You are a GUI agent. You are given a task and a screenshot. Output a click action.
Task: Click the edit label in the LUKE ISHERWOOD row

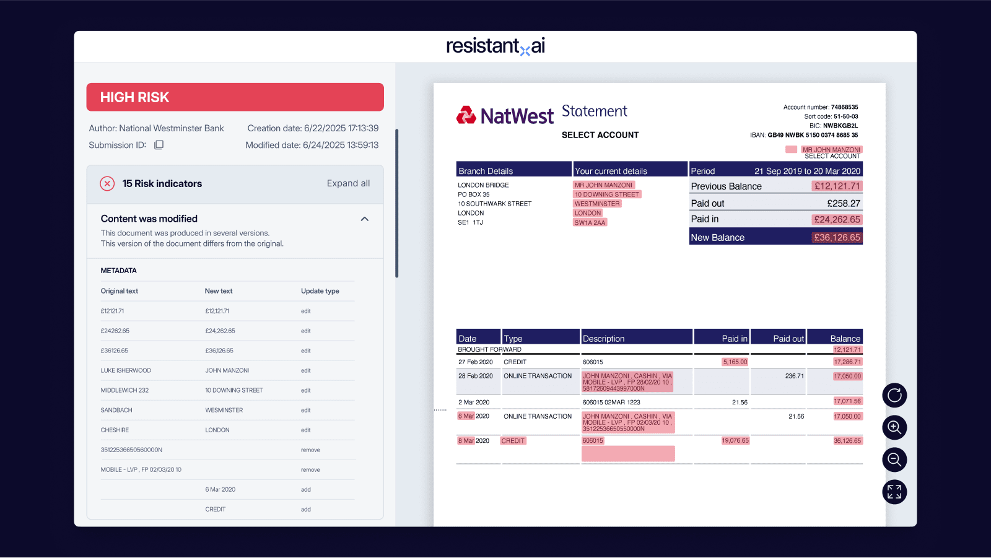pos(306,370)
